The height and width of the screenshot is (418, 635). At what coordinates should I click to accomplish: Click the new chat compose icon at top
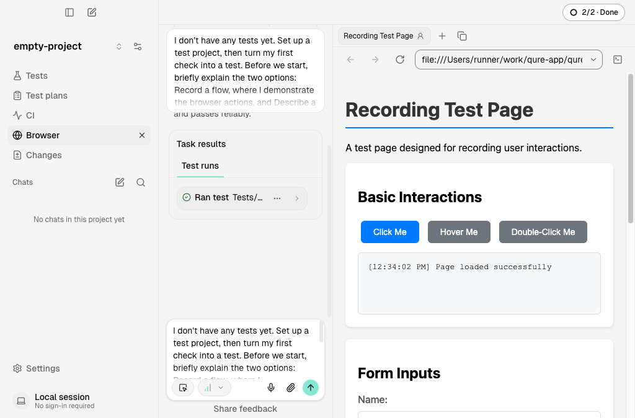pyautogui.click(x=92, y=12)
